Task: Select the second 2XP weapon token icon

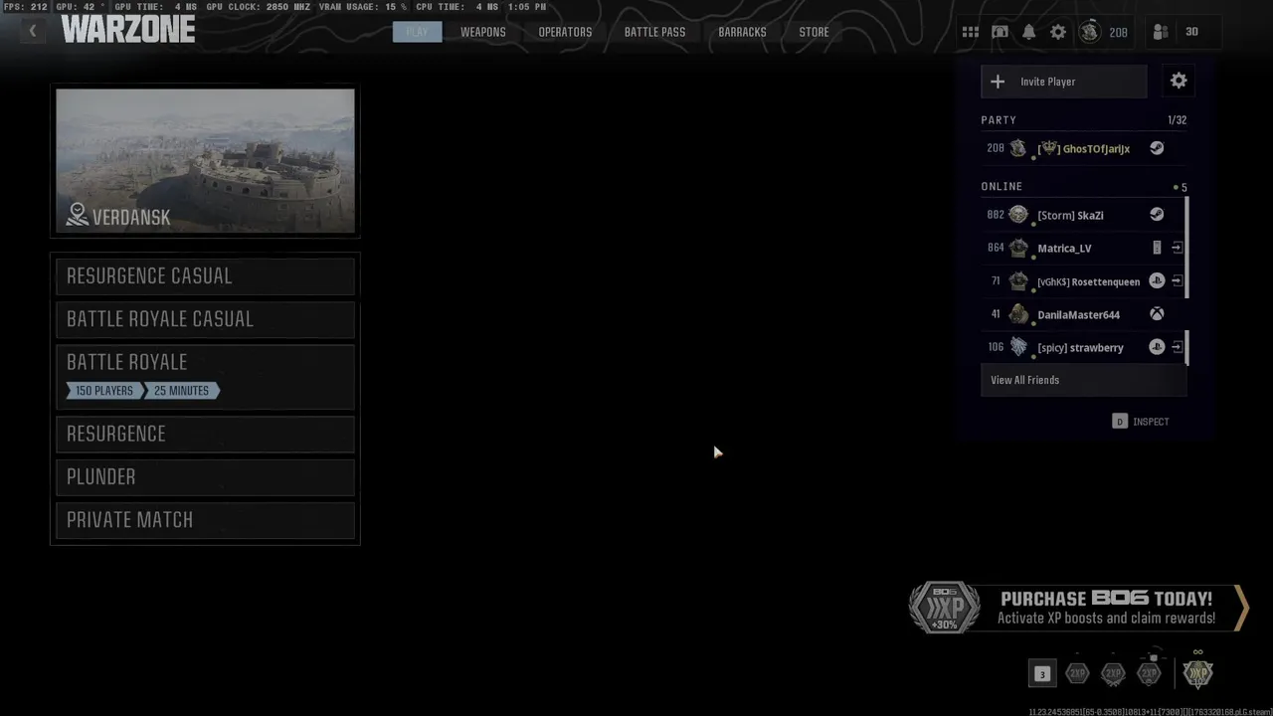Action: tap(1113, 674)
